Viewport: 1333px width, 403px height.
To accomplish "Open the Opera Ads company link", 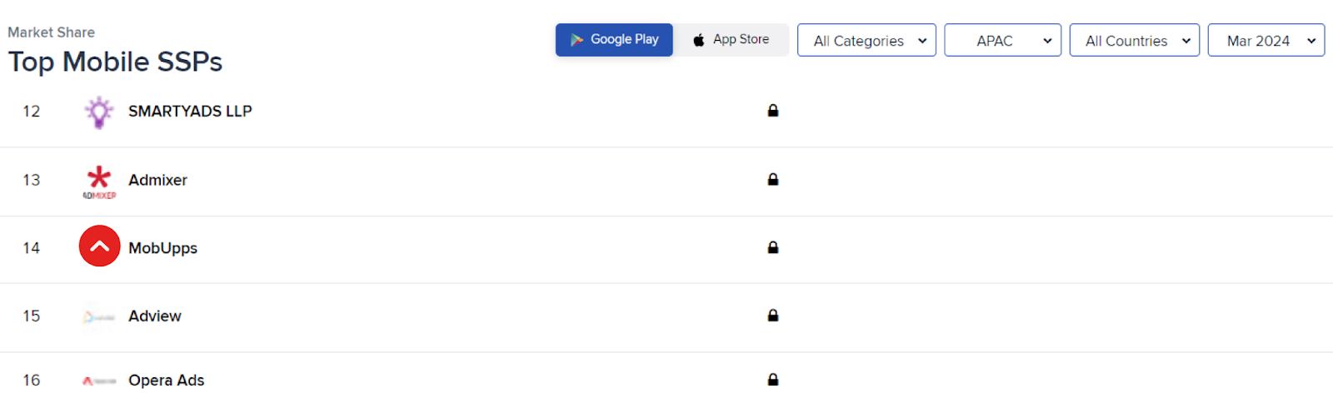I will click(167, 381).
